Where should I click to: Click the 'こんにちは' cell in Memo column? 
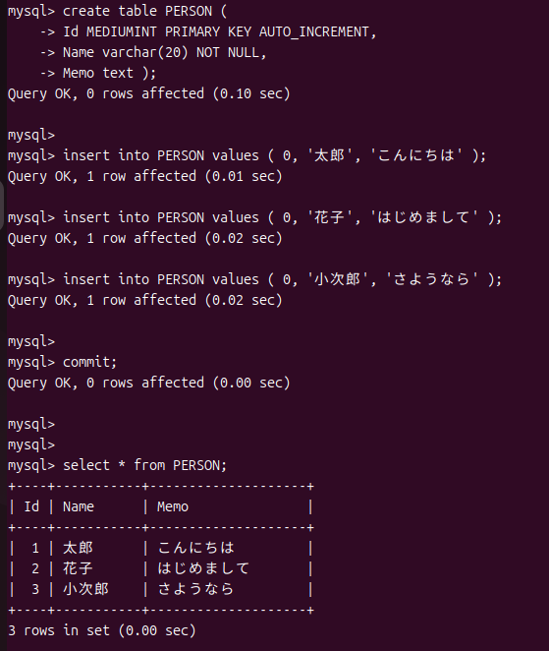[195, 548]
